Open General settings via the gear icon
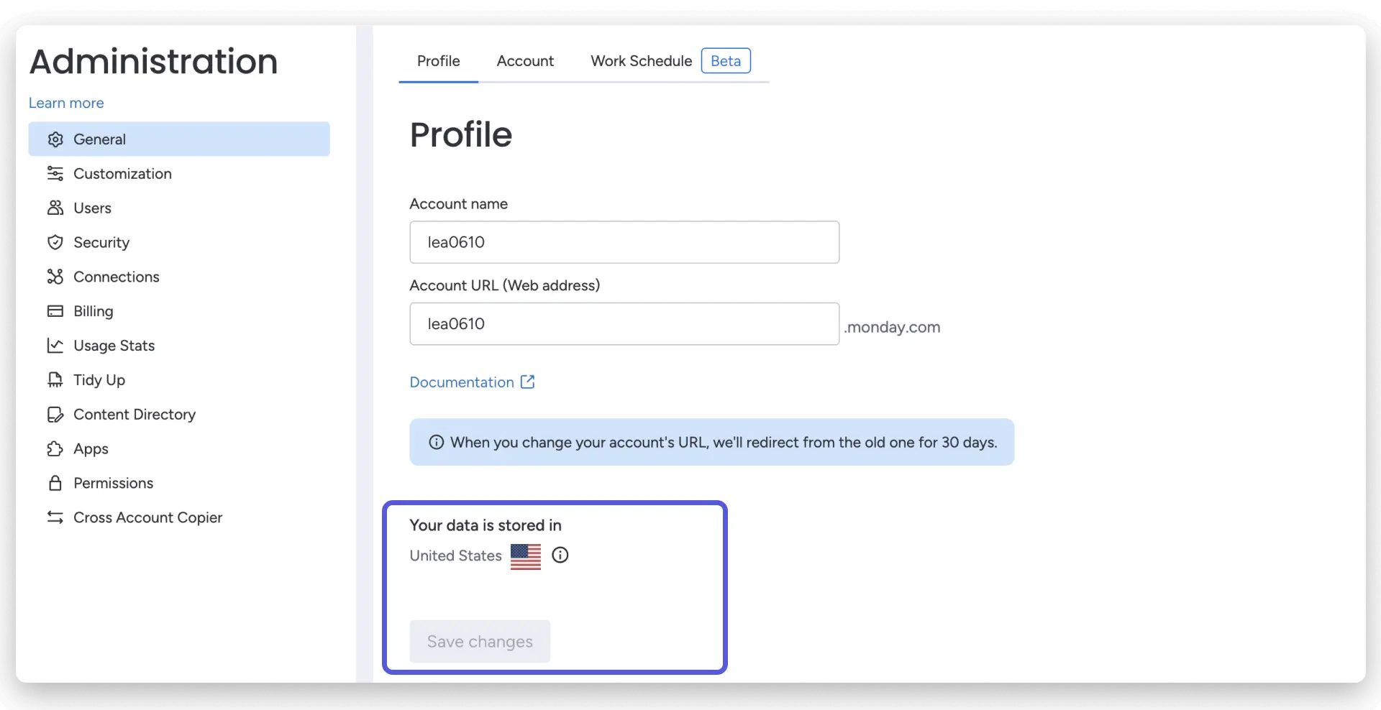 pyautogui.click(x=55, y=139)
